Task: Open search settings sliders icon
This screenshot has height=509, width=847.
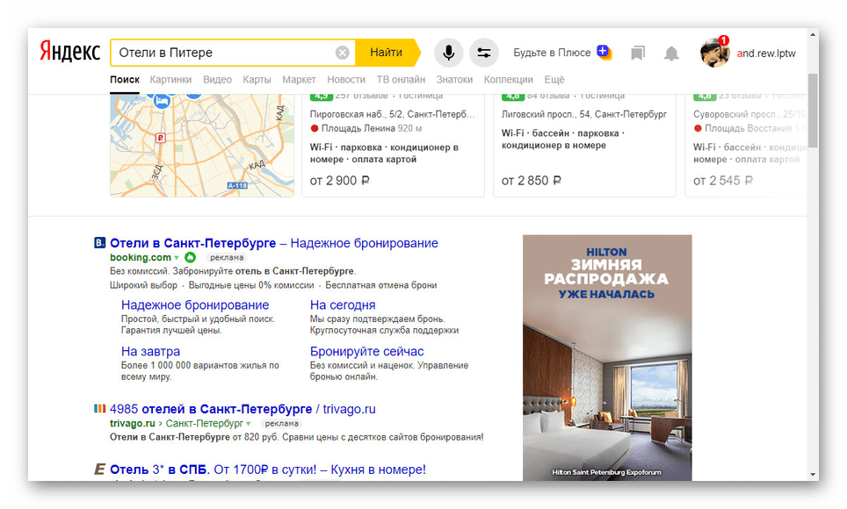Action: pyautogui.click(x=483, y=53)
